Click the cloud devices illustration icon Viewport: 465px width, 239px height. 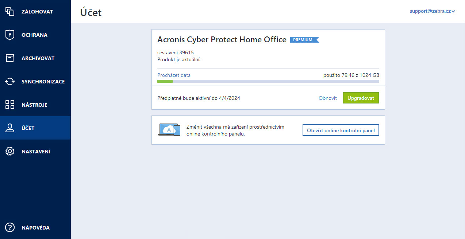tap(169, 130)
